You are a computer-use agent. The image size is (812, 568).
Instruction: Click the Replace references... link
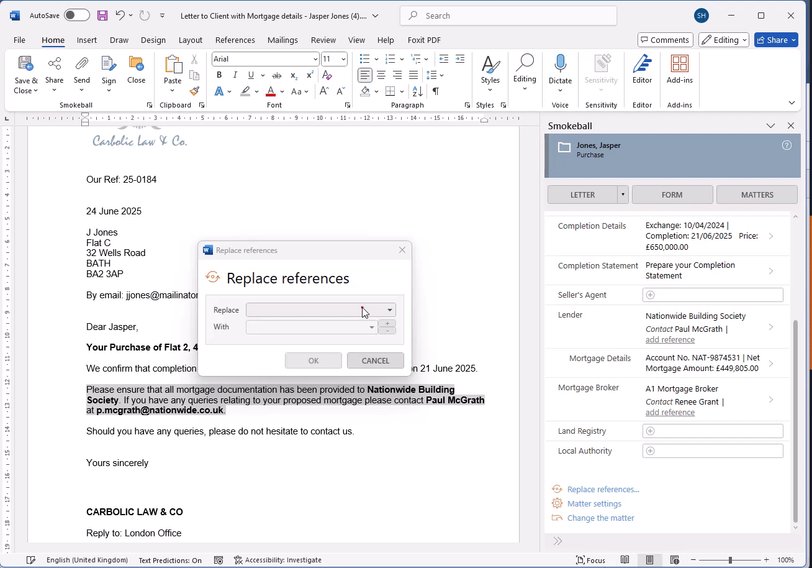coord(603,489)
